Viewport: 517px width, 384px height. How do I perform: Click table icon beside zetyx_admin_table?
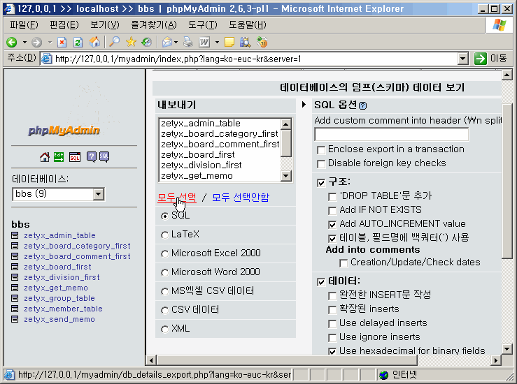coord(15,235)
